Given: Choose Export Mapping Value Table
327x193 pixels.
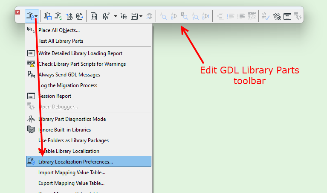Looking at the screenshot, I should coord(88,183).
